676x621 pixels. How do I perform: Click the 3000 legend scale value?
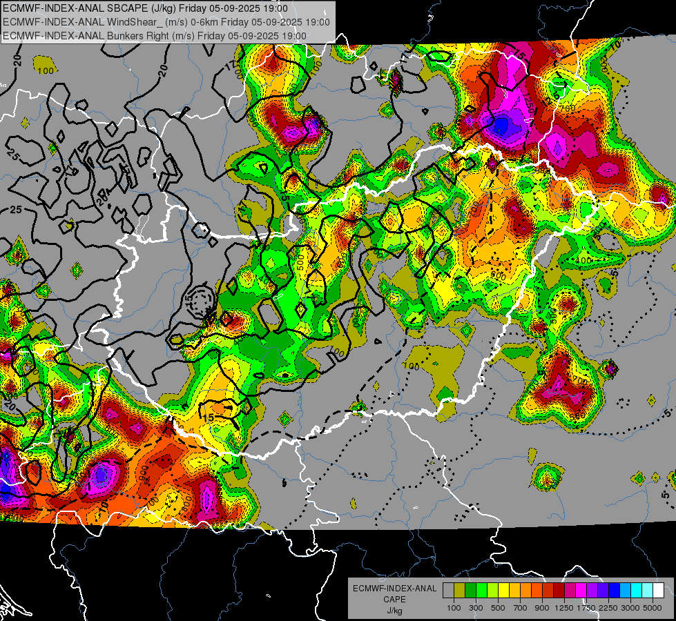tap(630, 608)
